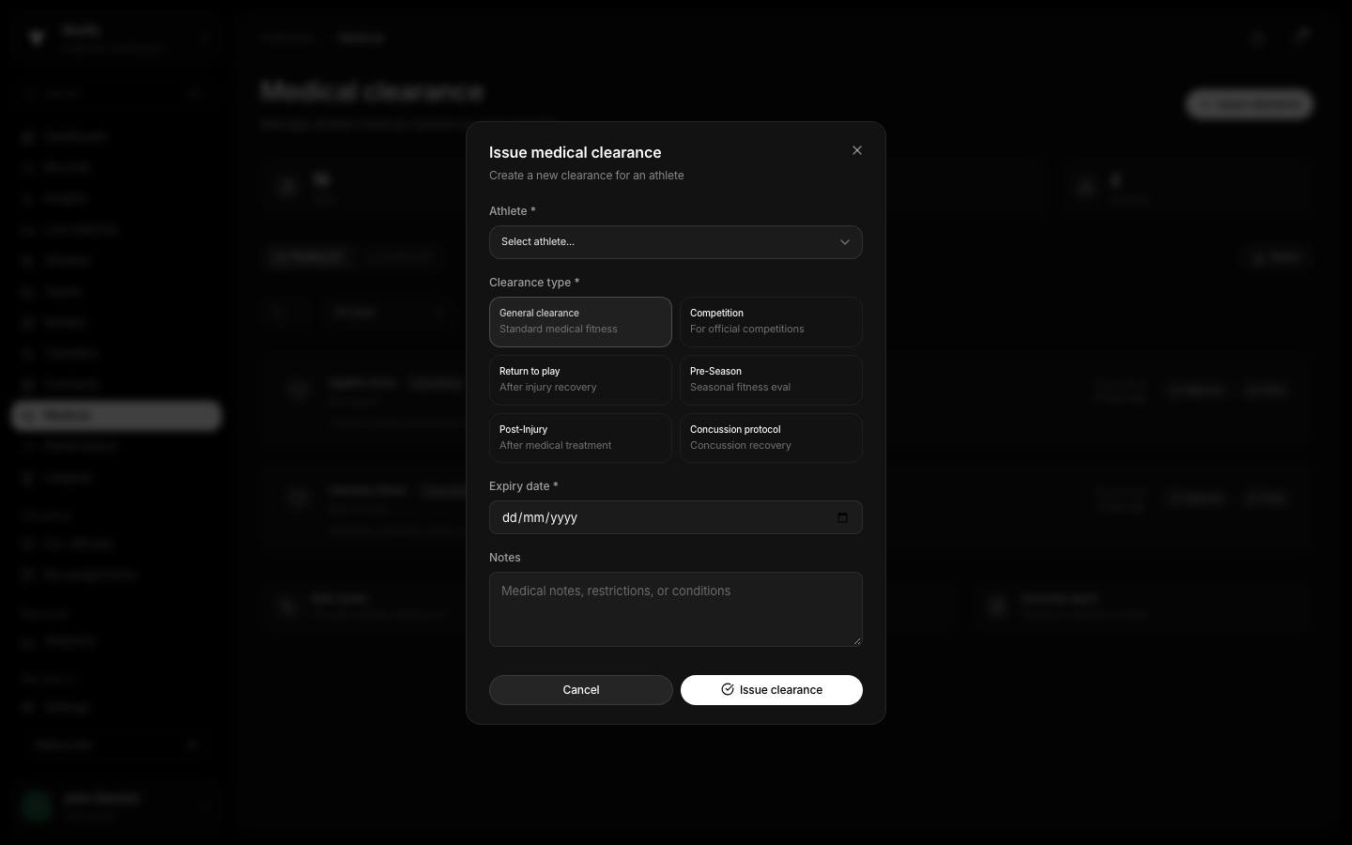Submit with the Issue clearance button
Viewport: 1352px width, 845px height.
tap(772, 690)
